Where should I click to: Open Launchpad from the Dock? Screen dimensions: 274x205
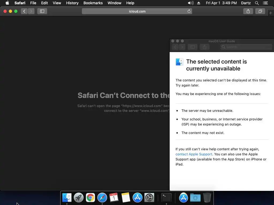[79, 198]
